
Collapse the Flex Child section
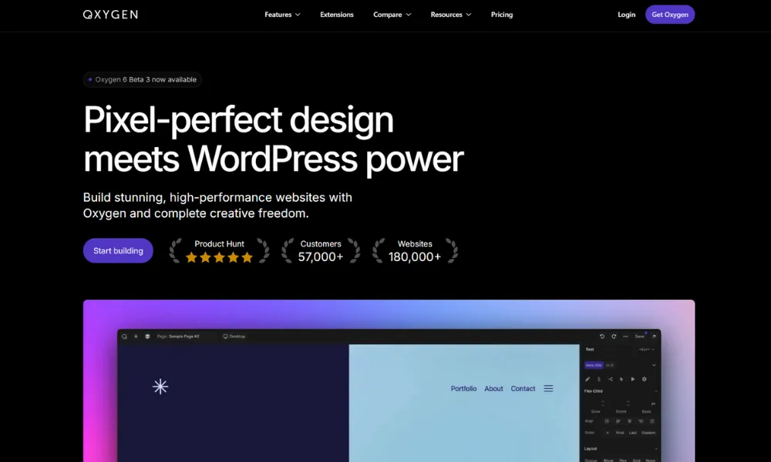(x=655, y=391)
